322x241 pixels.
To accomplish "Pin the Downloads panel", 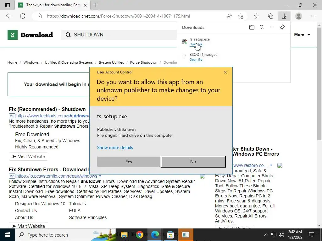I will click(x=282, y=27).
